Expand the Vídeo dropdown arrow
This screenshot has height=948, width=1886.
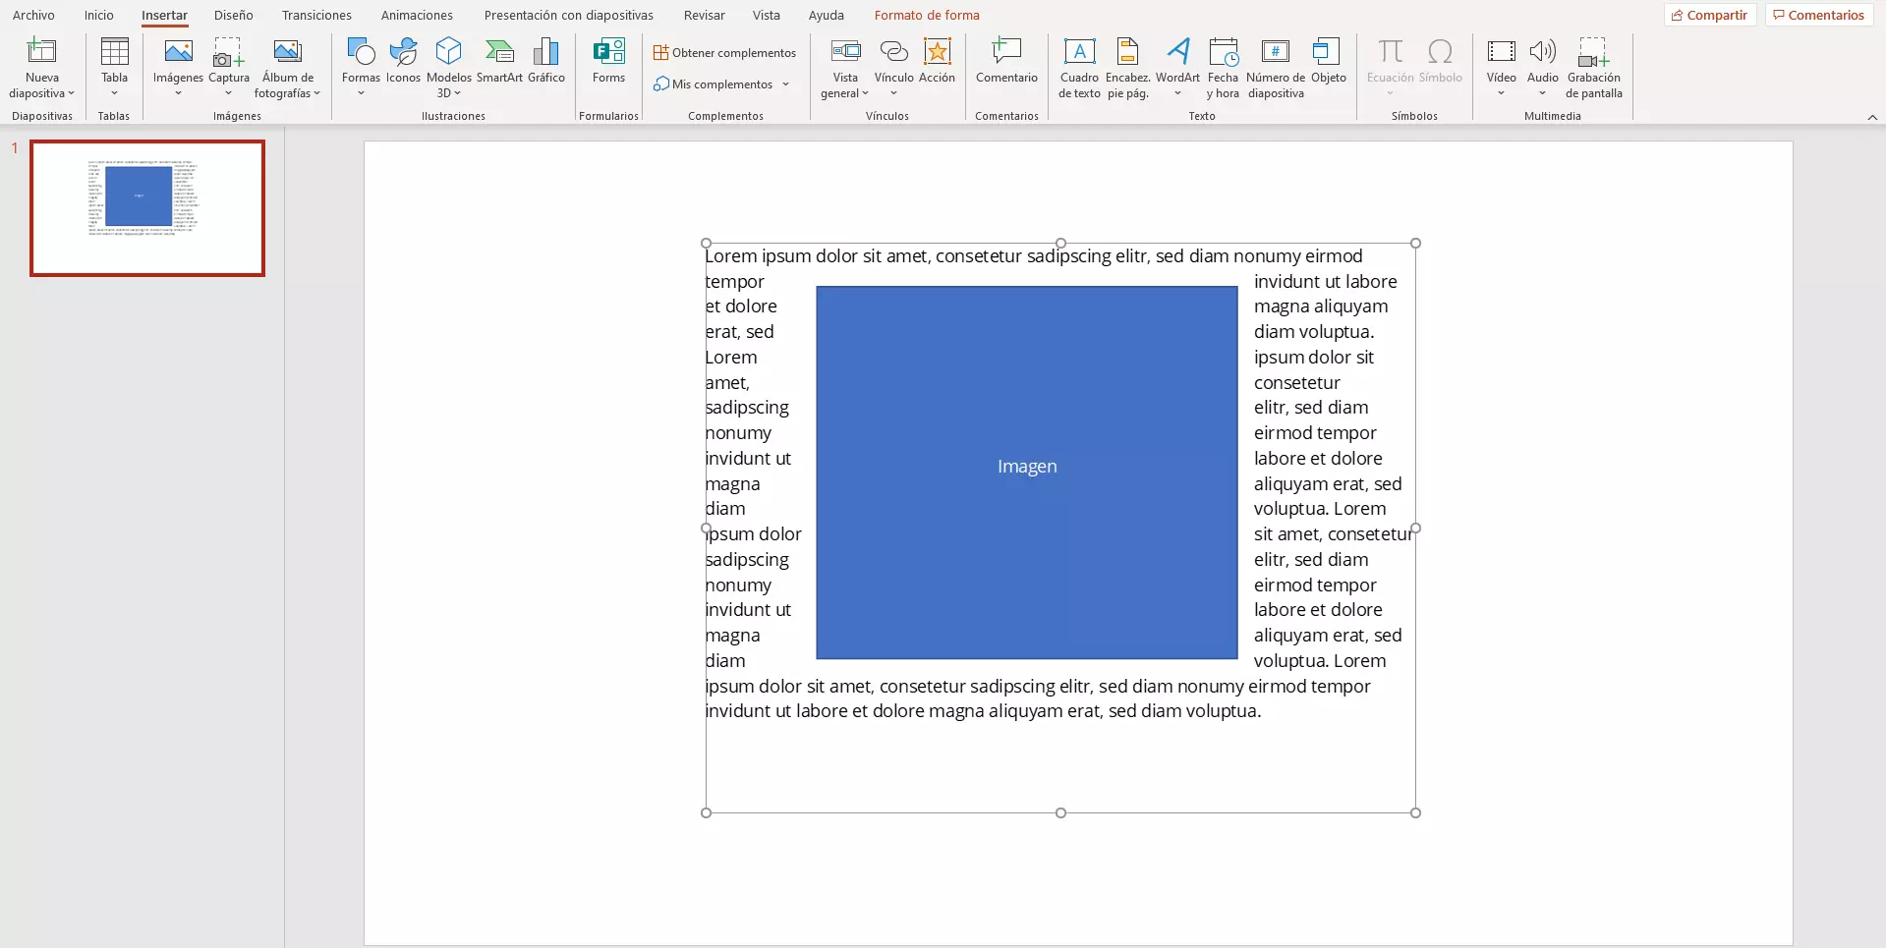tap(1501, 94)
